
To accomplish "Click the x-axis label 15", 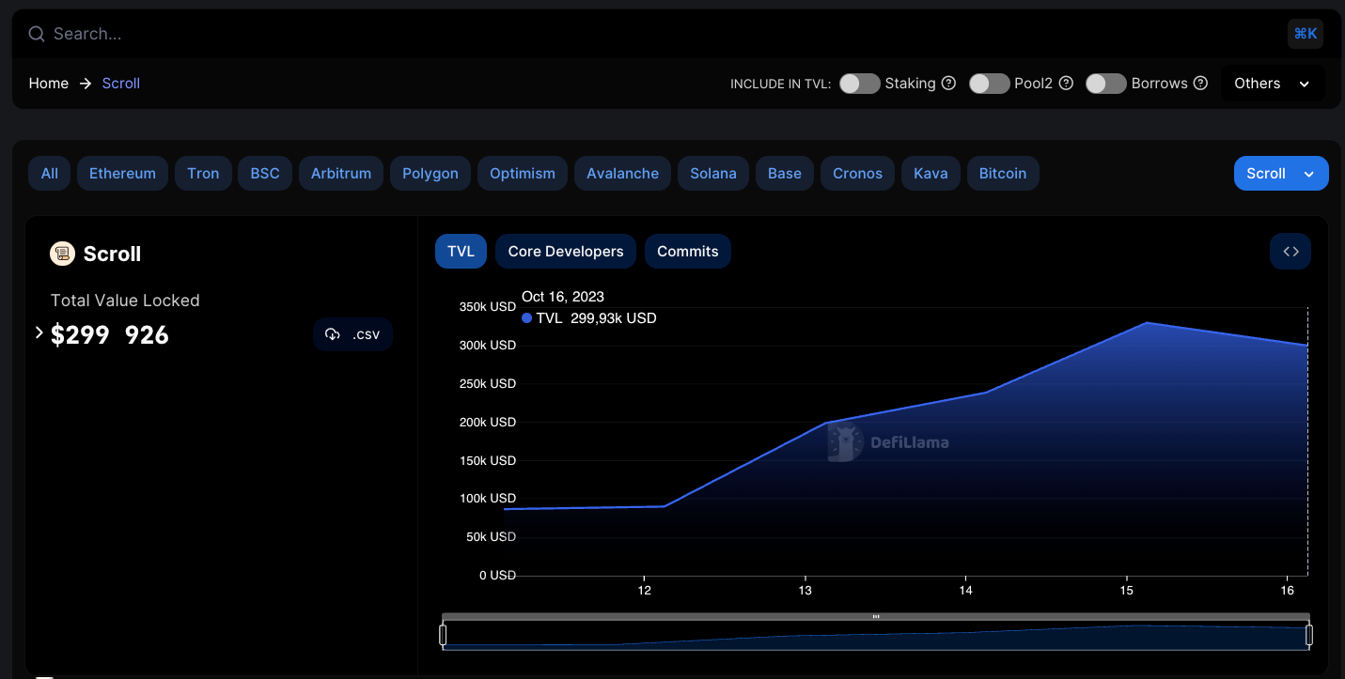I will click(1127, 591).
